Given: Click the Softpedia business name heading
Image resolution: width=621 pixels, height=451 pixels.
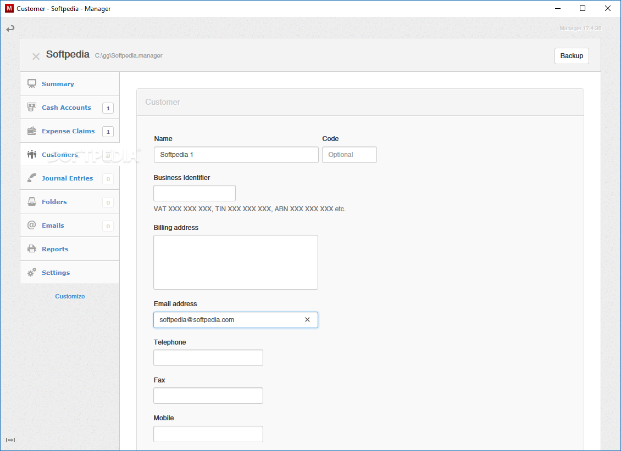Looking at the screenshot, I should [x=68, y=54].
